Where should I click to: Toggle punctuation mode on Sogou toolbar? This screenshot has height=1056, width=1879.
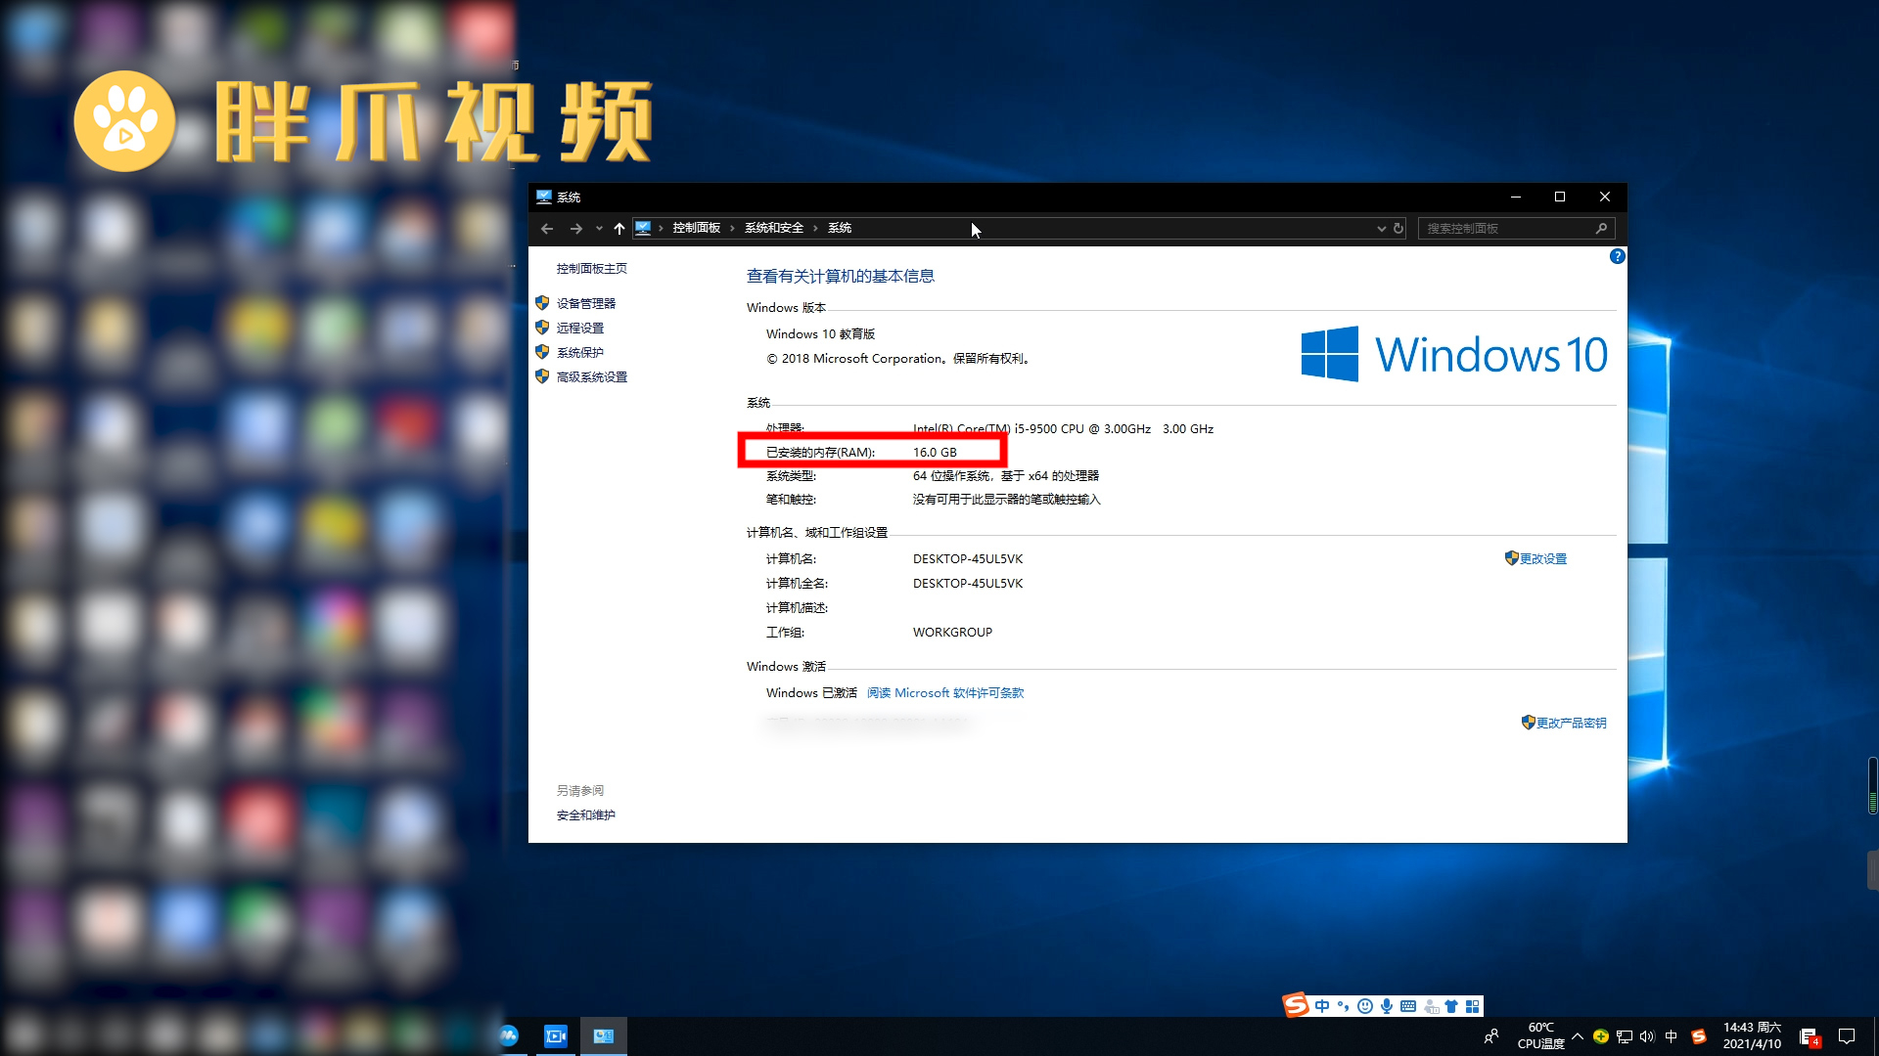[x=1343, y=1006]
